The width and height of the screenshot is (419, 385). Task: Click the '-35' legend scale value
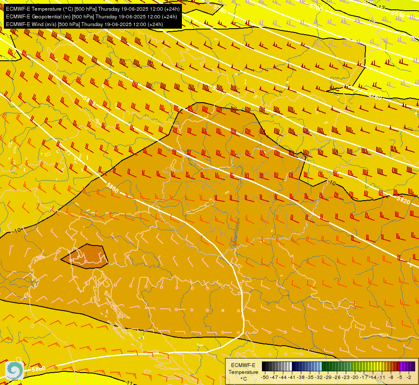(310, 377)
